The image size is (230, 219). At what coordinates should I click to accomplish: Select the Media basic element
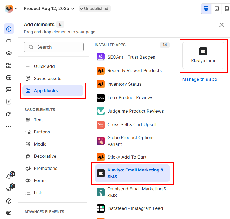[53, 144]
